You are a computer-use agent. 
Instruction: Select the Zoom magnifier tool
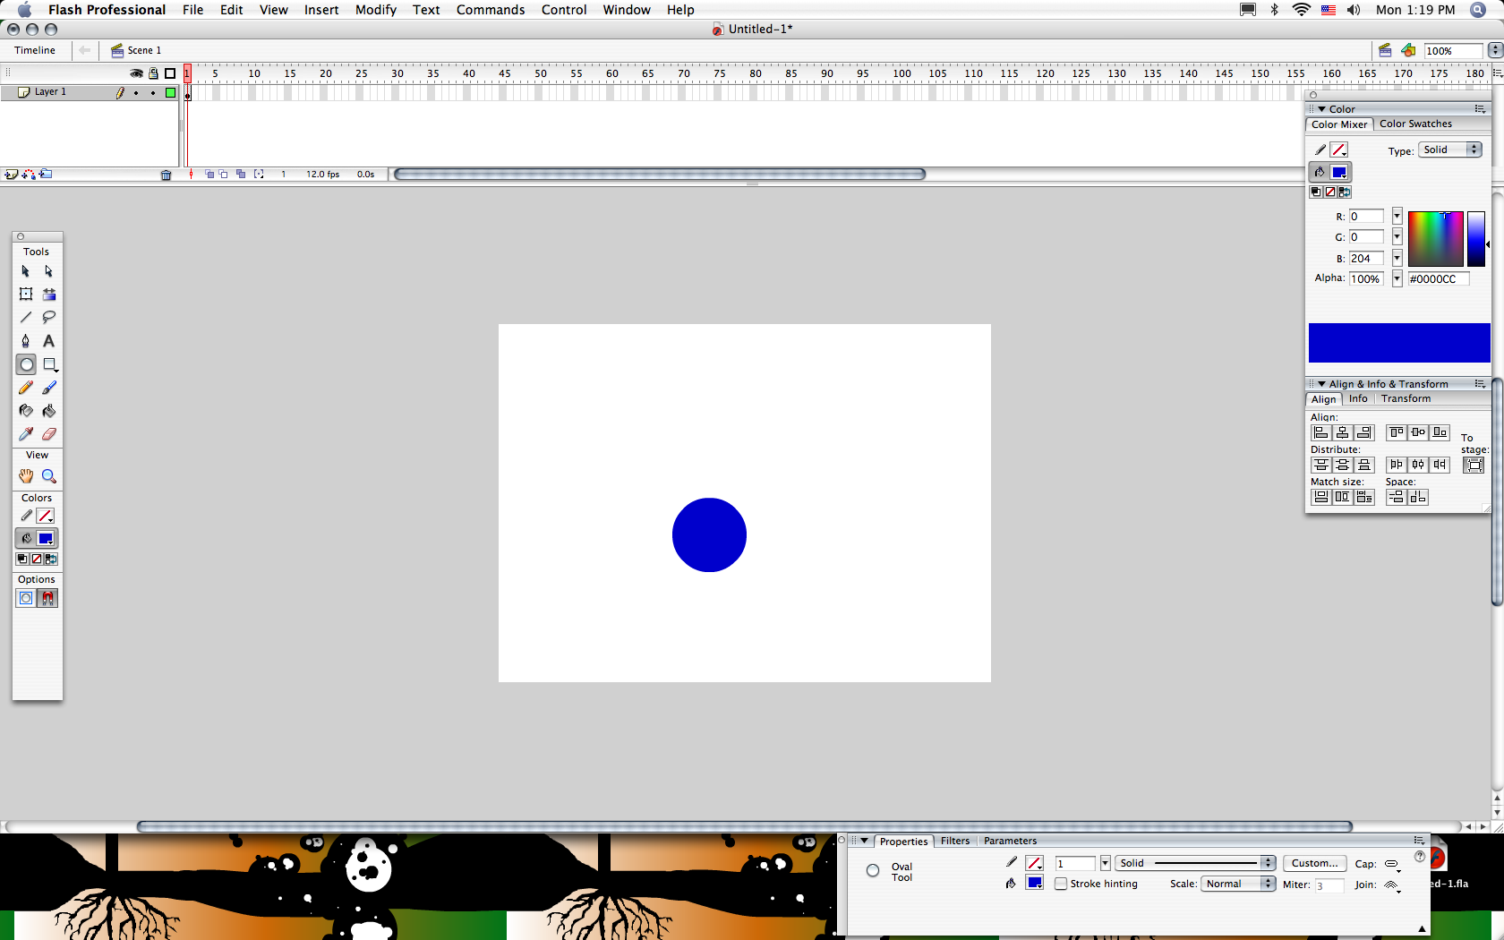48,476
